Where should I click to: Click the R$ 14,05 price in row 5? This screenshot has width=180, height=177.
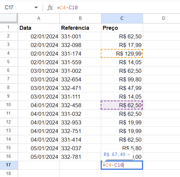pyautogui.click(x=122, y=62)
